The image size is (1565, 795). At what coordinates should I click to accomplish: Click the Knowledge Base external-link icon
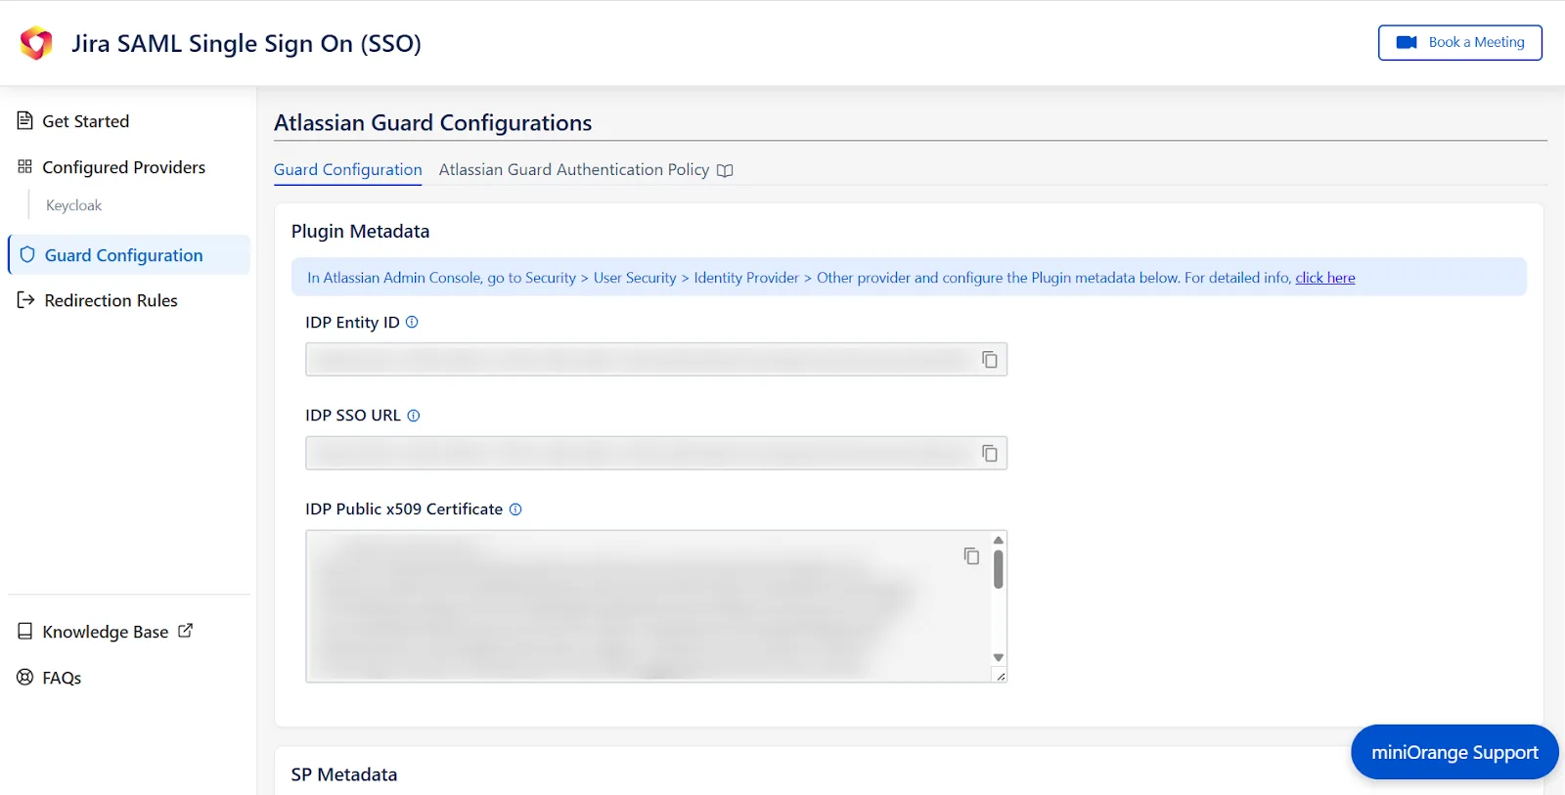tap(185, 631)
